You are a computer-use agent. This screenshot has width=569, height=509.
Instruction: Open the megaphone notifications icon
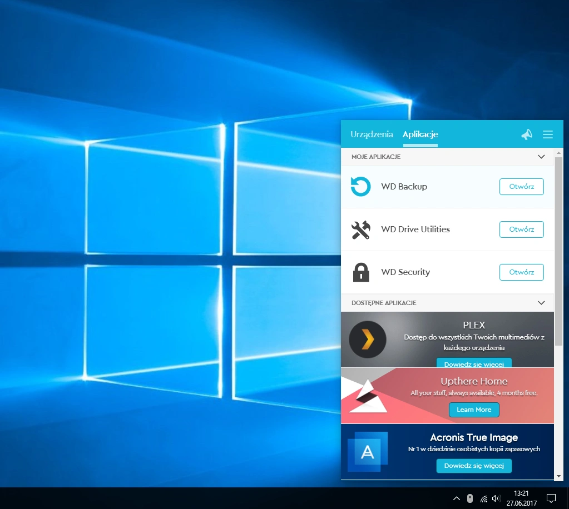(x=527, y=134)
